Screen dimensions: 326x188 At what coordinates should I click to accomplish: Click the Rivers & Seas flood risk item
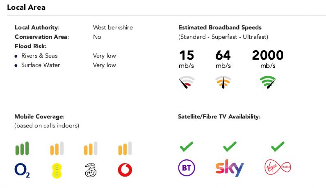pyautogui.click(x=39, y=56)
